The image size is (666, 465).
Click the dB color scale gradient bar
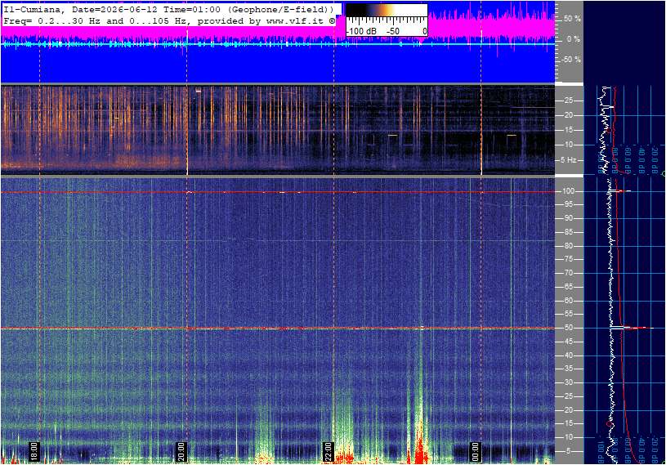[x=387, y=11]
